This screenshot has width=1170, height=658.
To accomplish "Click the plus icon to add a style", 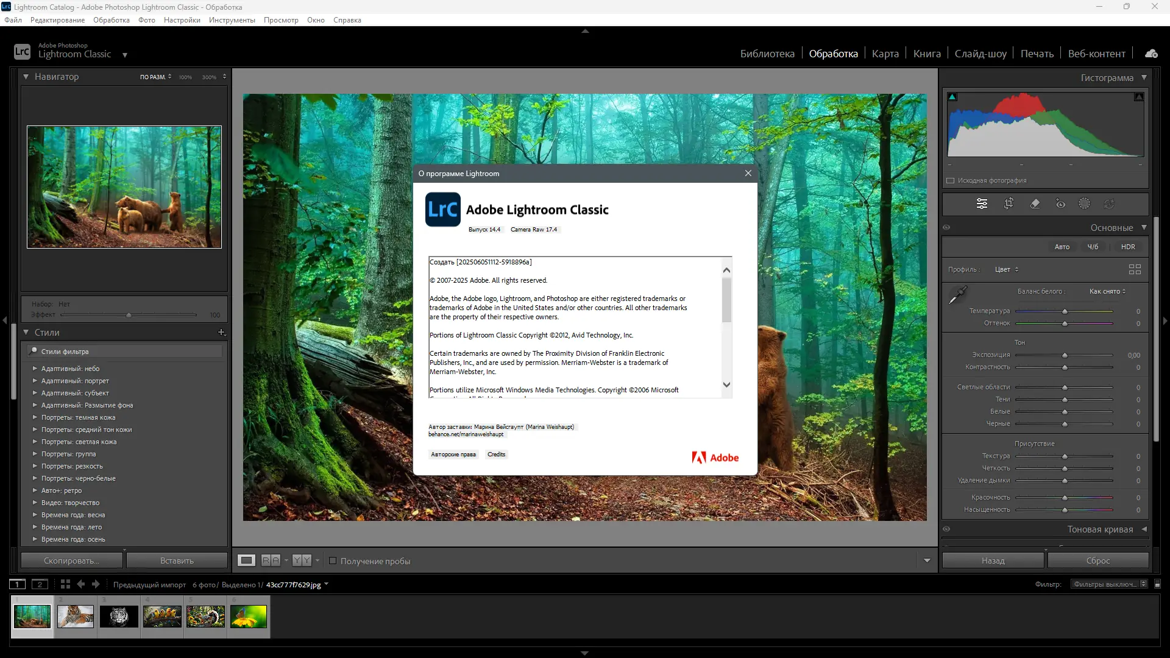I will 221,332.
